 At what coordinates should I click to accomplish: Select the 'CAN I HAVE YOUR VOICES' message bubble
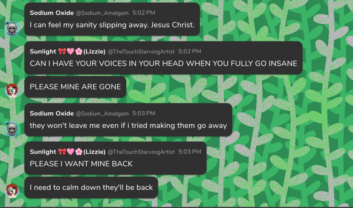pos(164,58)
